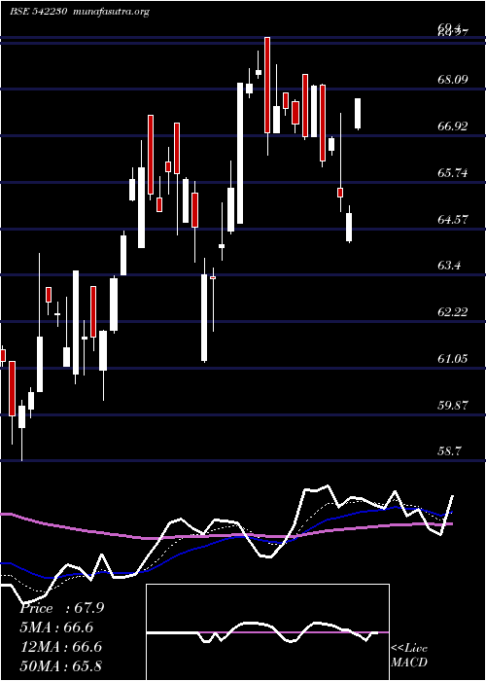Open the munafasutra.org watermark text
This screenshot has height=681, width=486.
[112, 12]
